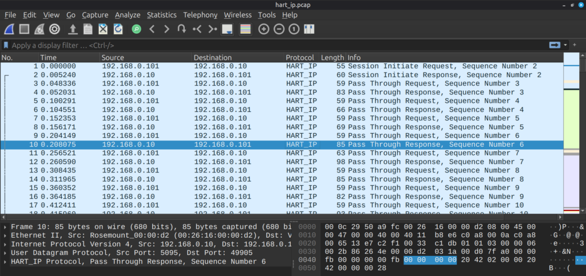Screen dimensions: 586x276
Task: Sort by Length column header
Action: tap(332, 58)
